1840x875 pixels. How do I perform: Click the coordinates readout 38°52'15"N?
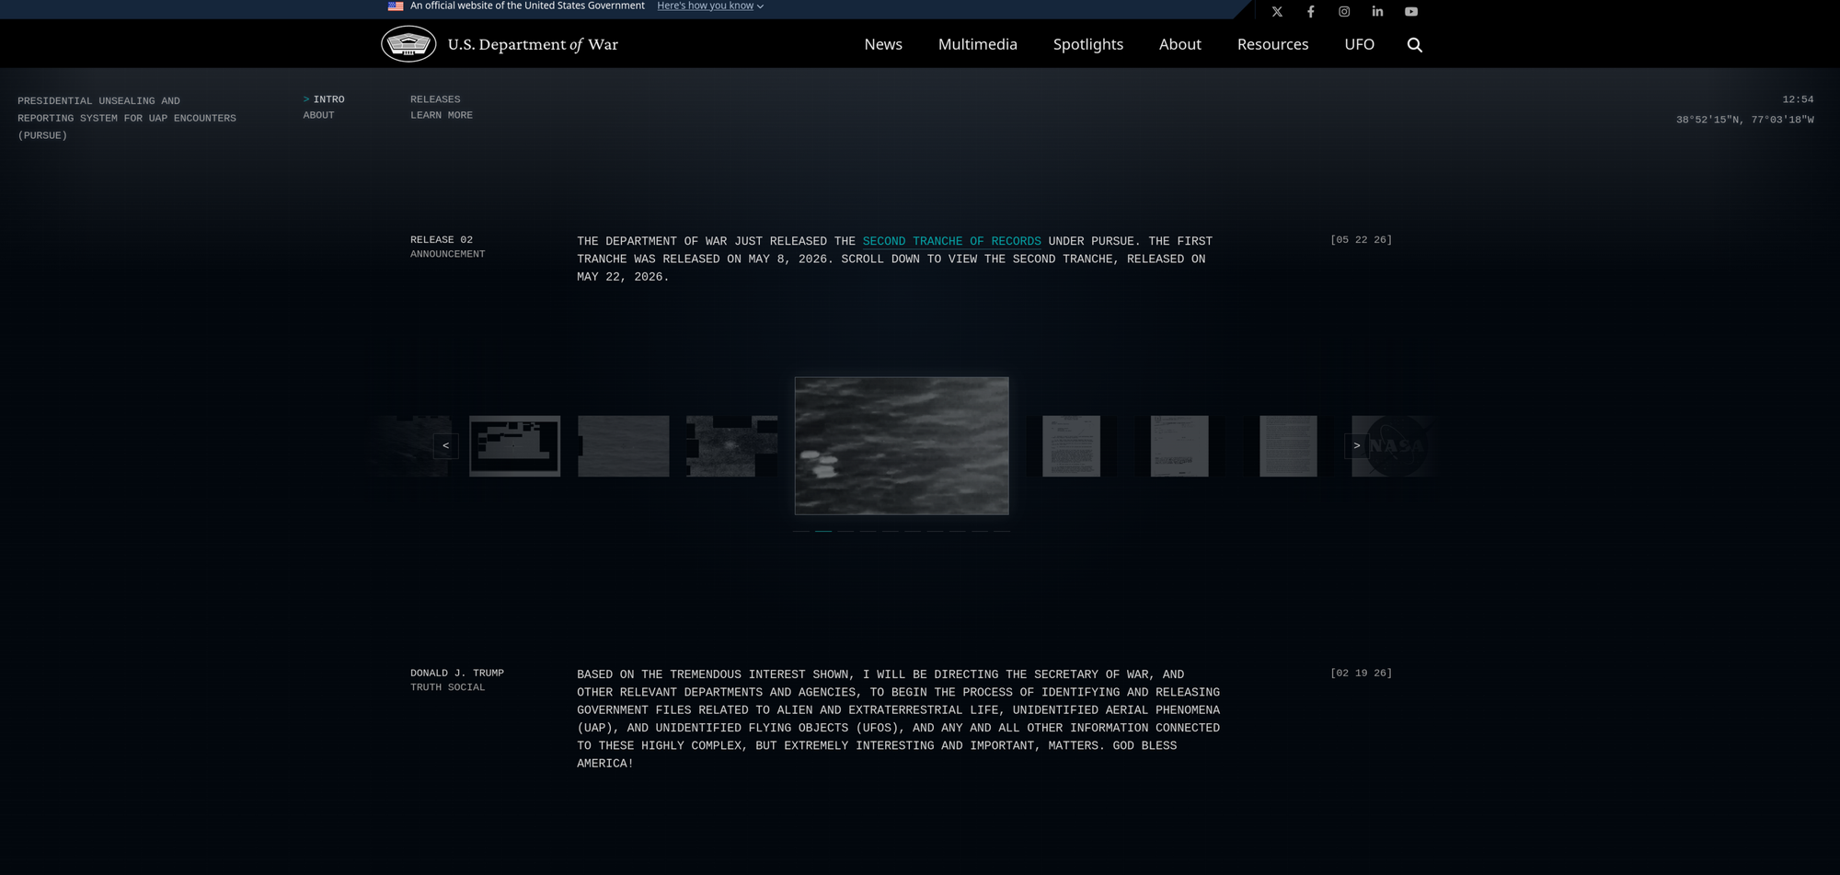point(1744,120)
